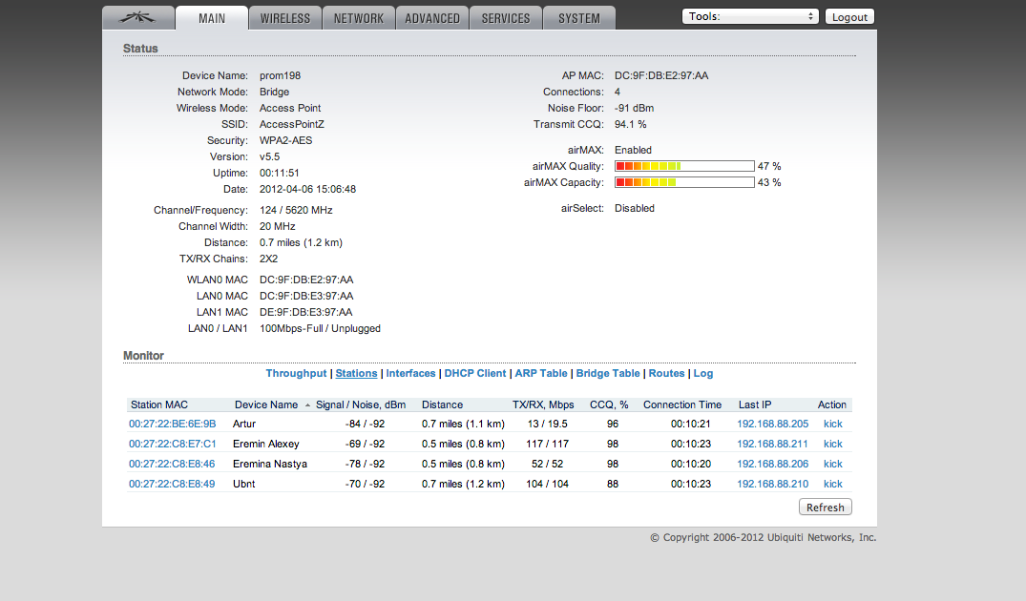View the Bridge Table link
This screenshot has height=601, width=1026.
click(608, 373)
